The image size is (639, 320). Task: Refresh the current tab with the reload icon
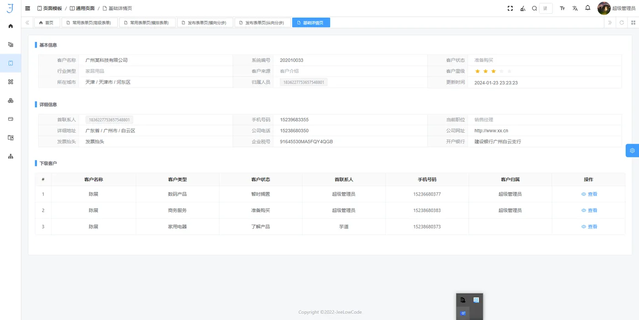[x=621, y=22]
